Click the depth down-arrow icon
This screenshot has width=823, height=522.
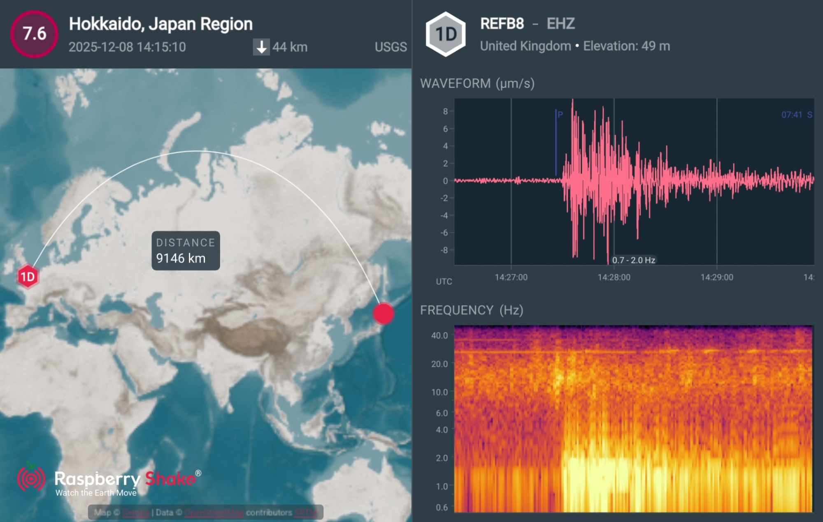point(261,47)
